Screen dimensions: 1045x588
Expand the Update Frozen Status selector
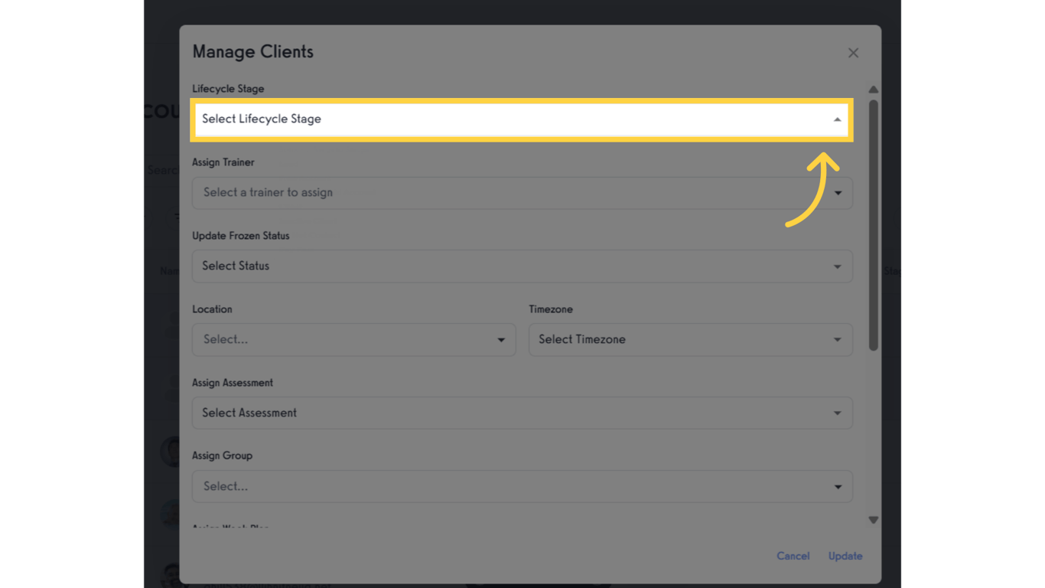[x=522, y=266]
